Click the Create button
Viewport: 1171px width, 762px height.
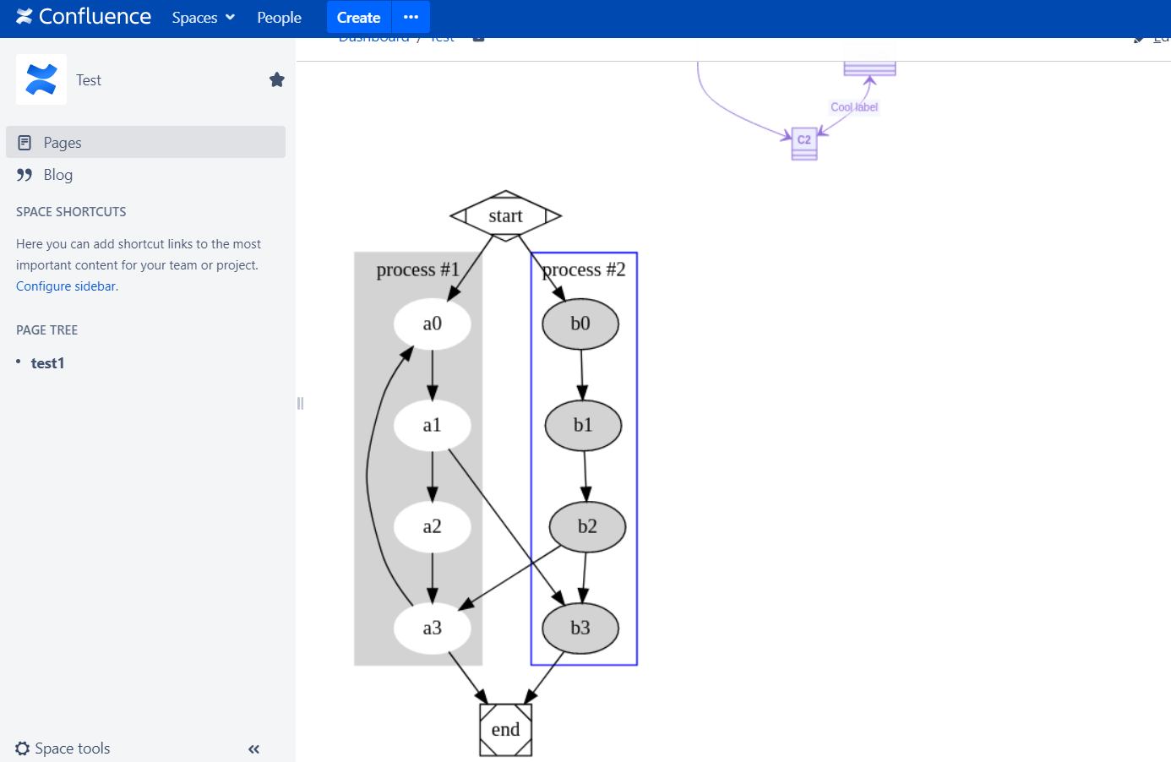359,17
